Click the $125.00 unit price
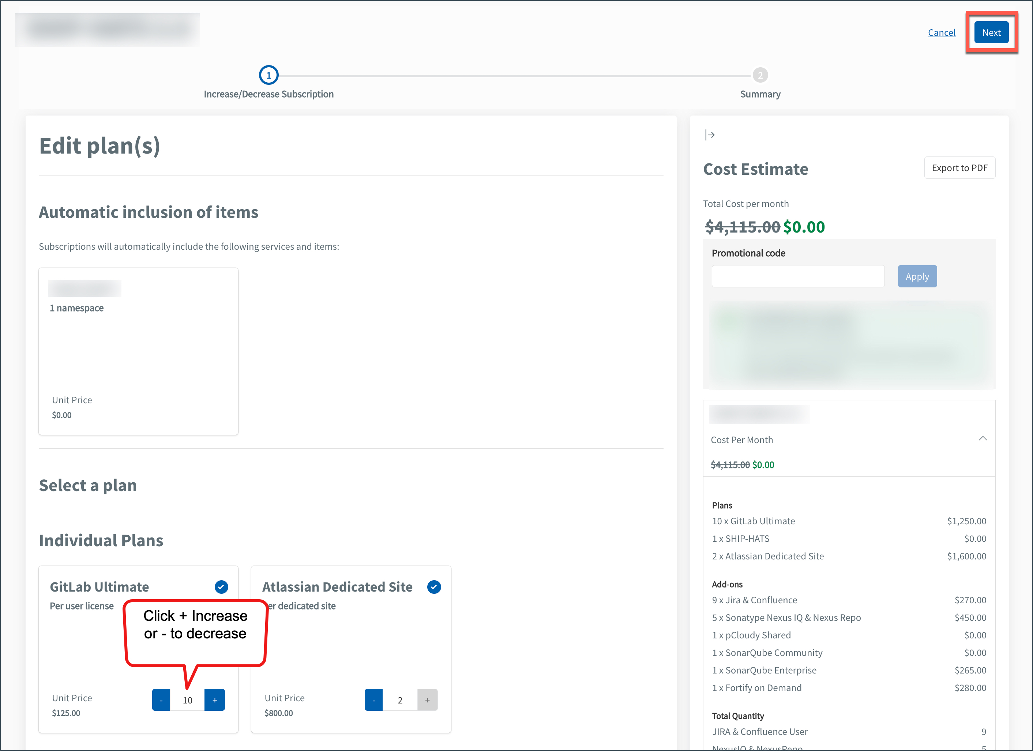Viewport: 1033px width, 751px height. pyautogui.click(x=66, y=713)
